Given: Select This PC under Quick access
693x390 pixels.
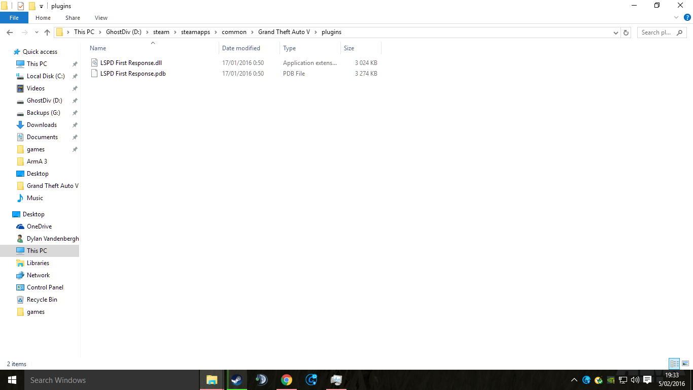Looking at the screenshot, I should [x=37, y=64].
